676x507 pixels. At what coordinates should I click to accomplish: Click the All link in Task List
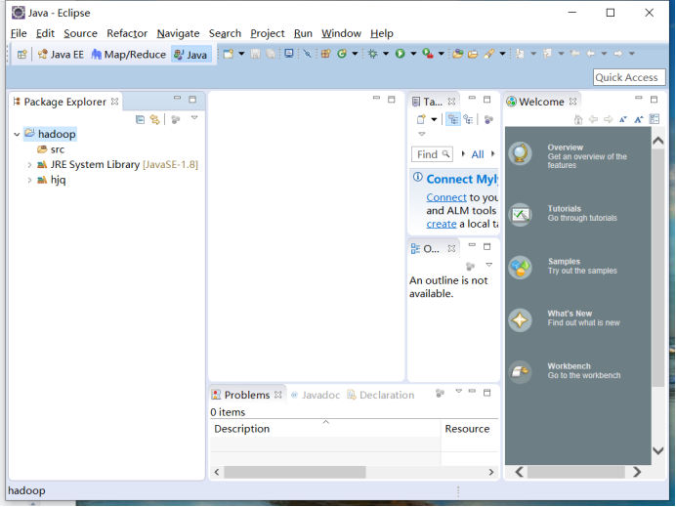pyautogui.click(x=478, y=154)
